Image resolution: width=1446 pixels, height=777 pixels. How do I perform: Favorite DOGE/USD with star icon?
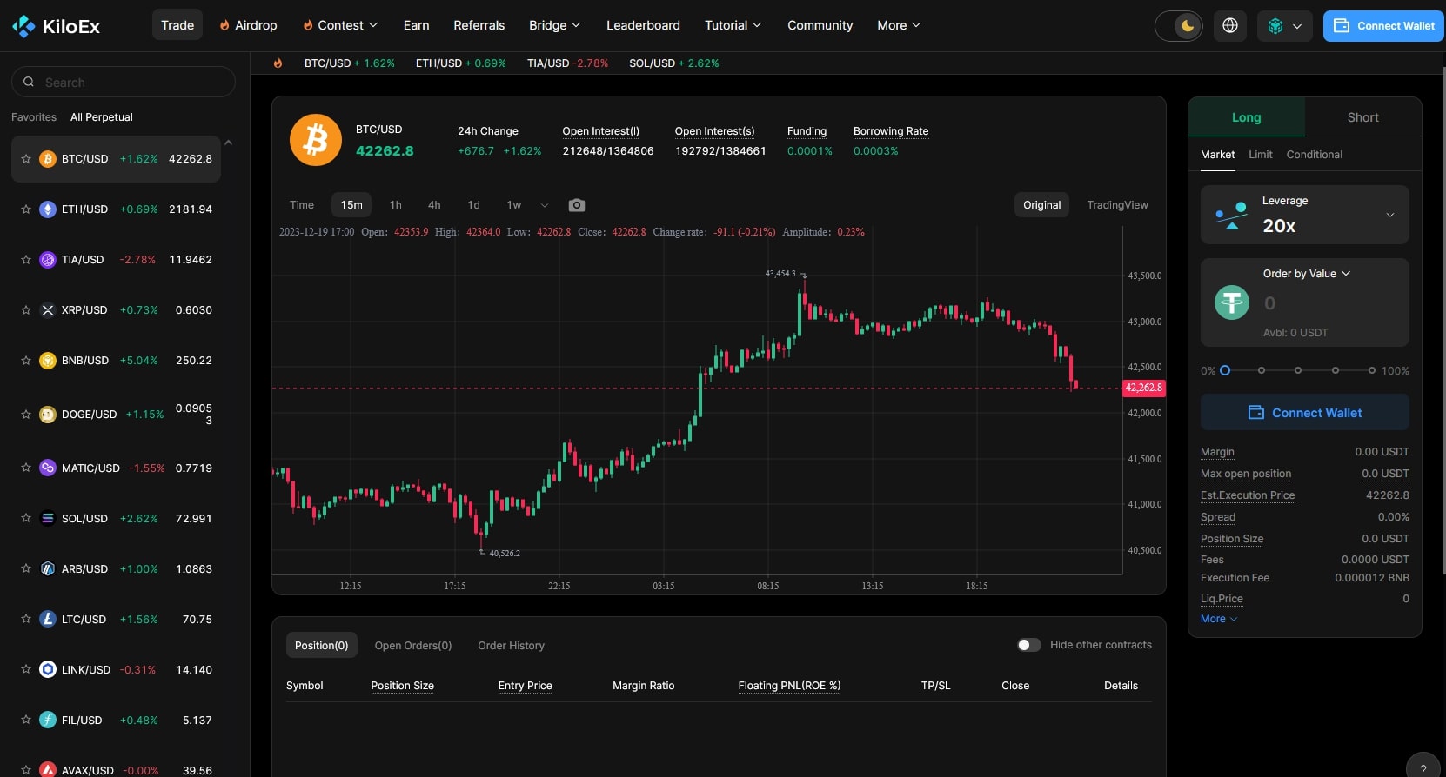click(x=26, y=415)
